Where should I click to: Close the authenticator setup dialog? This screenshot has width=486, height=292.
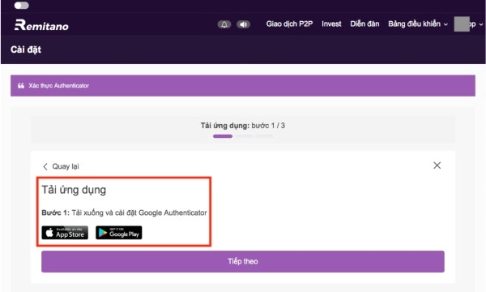click(437, 165)
